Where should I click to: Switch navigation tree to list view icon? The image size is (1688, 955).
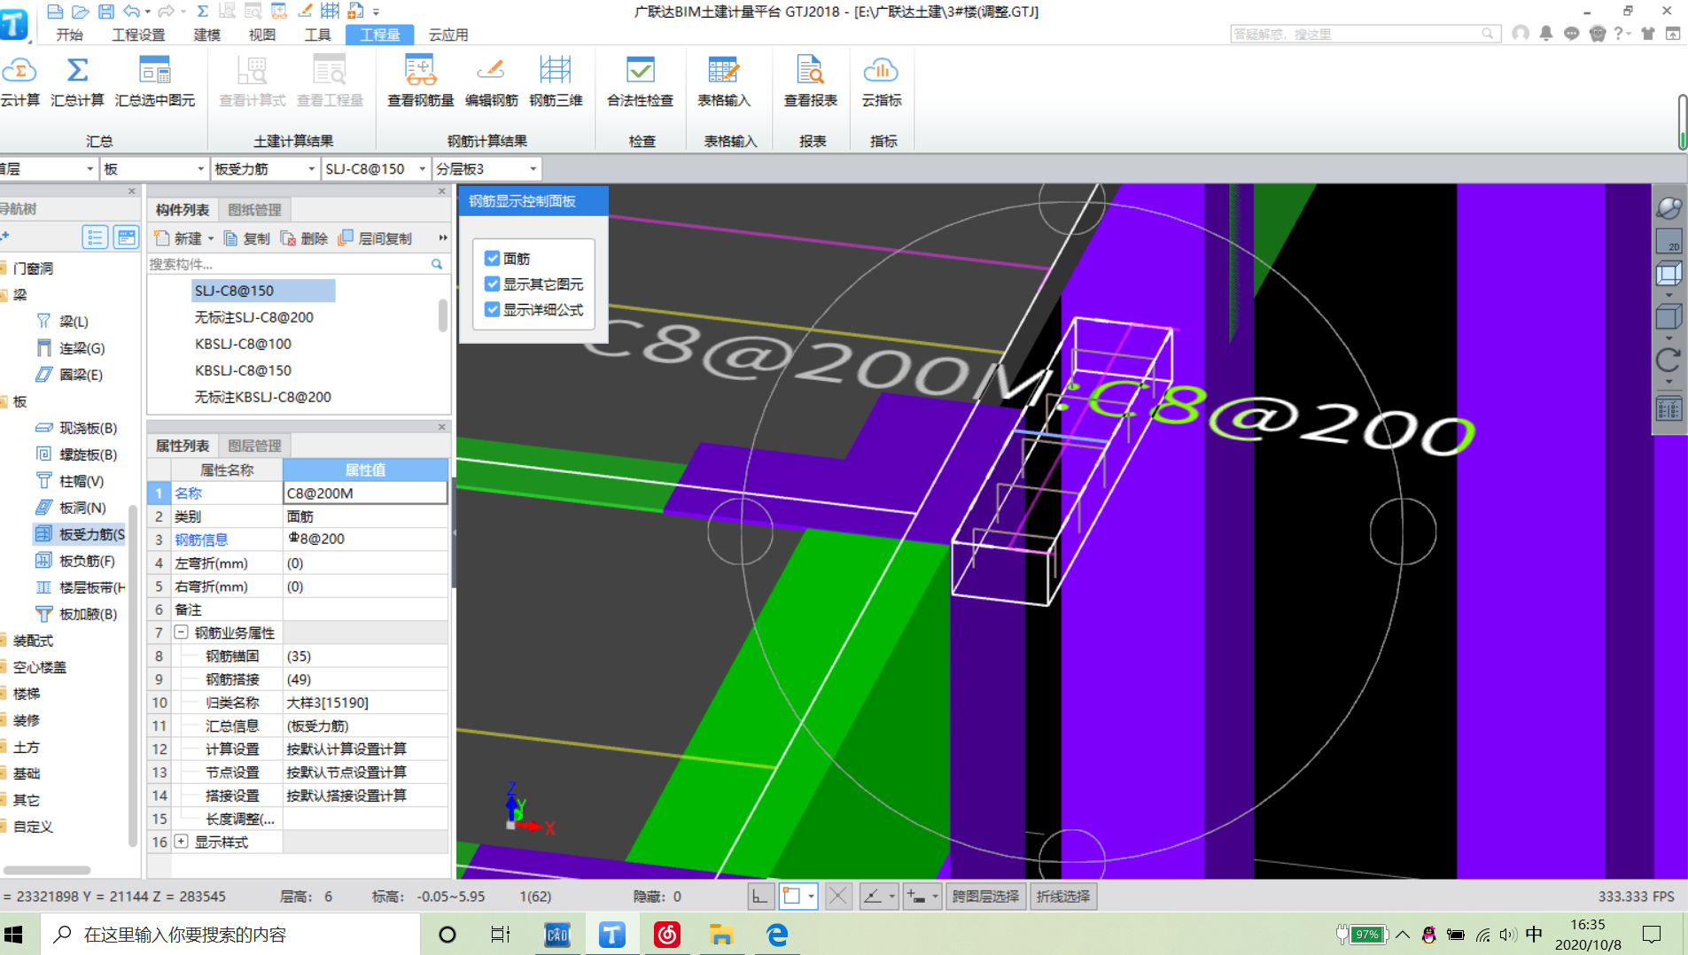95,237
